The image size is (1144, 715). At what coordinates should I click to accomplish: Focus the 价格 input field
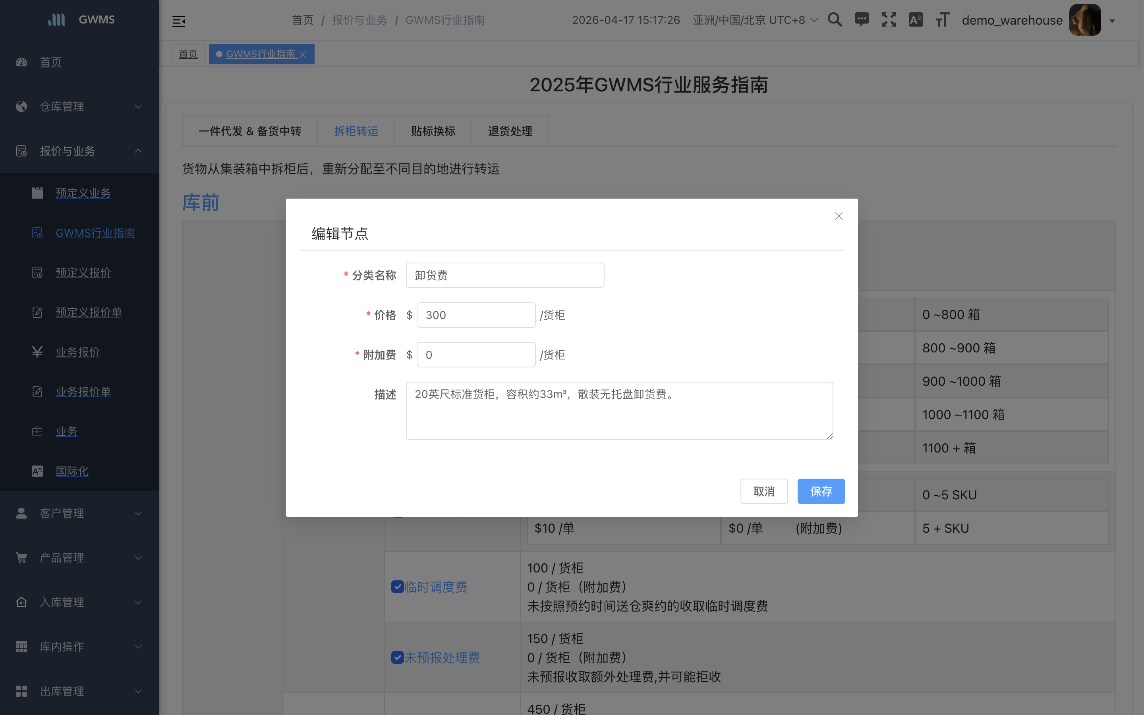pyautogui.click(x=475, y=315)
